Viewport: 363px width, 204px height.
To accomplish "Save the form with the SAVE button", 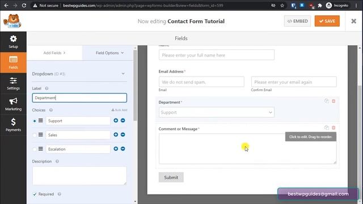I will (327, 21).
